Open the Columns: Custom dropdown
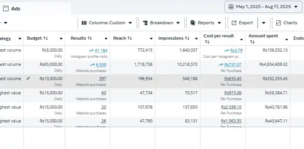This screenshot has height=149, width=304. pyautogui.click(x=107, y=23)
